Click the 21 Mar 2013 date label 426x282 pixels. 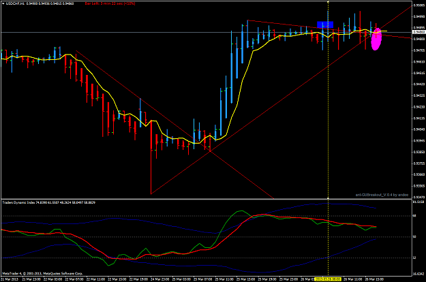click(10, 279)
